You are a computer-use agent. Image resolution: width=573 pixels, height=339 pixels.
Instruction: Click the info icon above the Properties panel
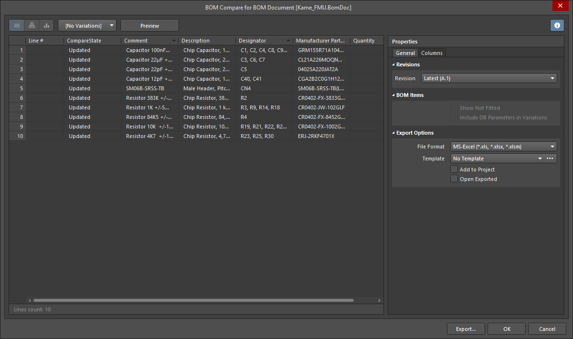tap(557, 25)
